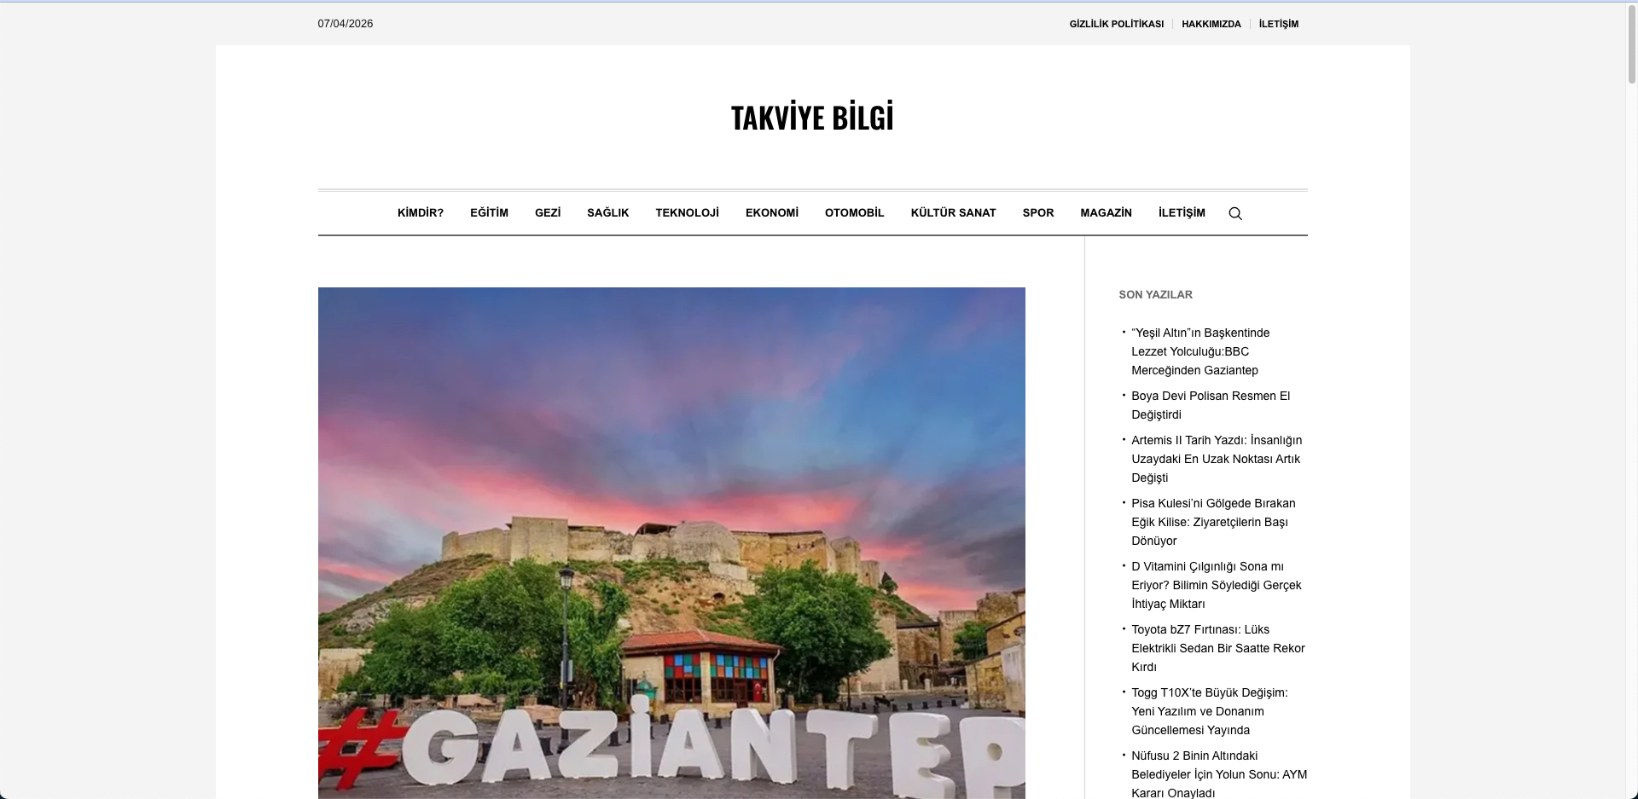
Task: Read the D Vitamini Çılgınlığı post
Action: coord(1216,585)
